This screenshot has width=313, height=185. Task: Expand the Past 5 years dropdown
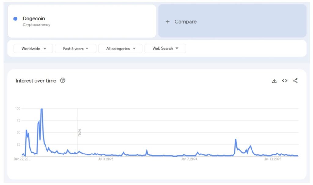(x=75, y=49)
